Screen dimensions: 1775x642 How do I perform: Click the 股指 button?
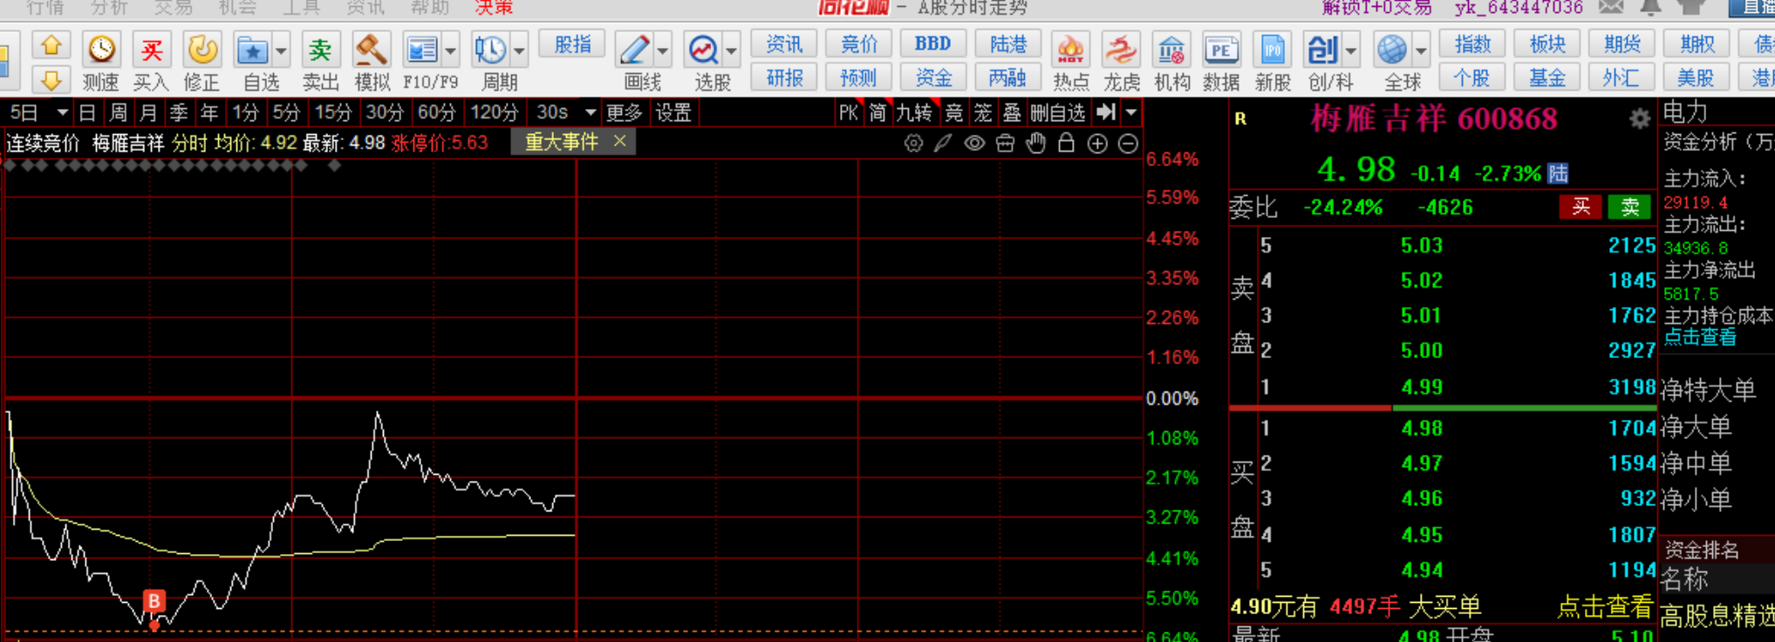[x=572, y=44]
